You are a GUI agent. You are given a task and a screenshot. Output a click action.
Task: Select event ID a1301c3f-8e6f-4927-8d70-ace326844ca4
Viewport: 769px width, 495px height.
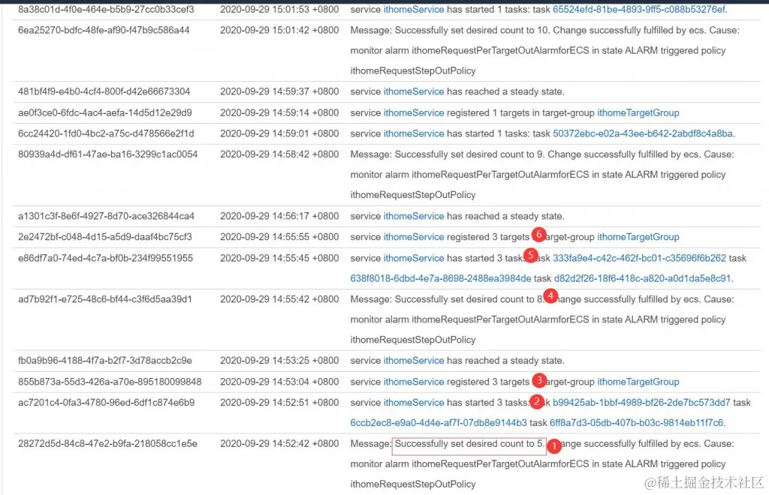click(106, 217)
